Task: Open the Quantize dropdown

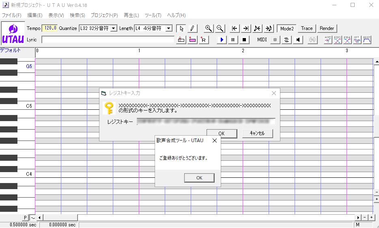Action: (114, 28)
